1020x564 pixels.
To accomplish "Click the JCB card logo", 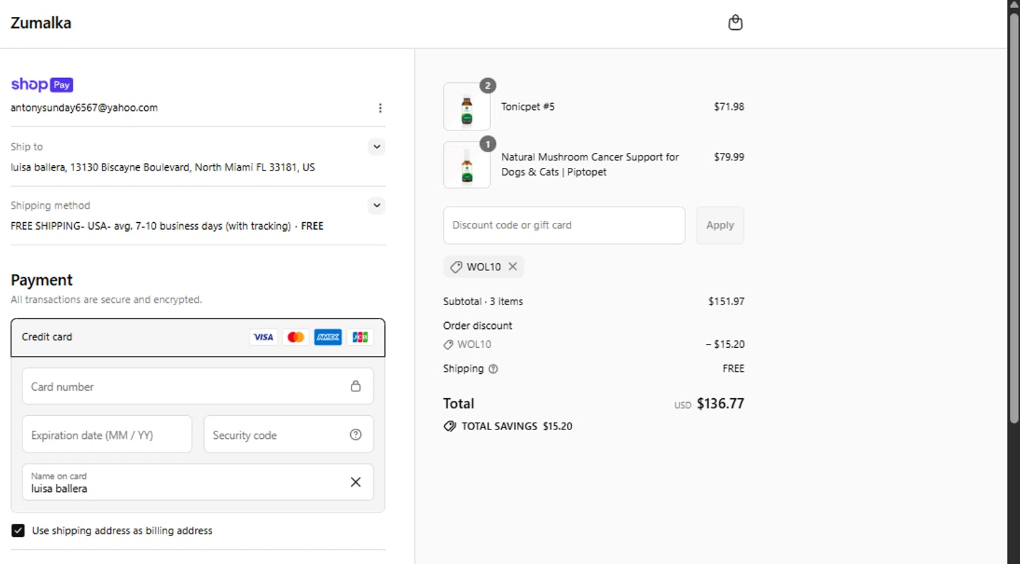I will click(x=360, y=337).
